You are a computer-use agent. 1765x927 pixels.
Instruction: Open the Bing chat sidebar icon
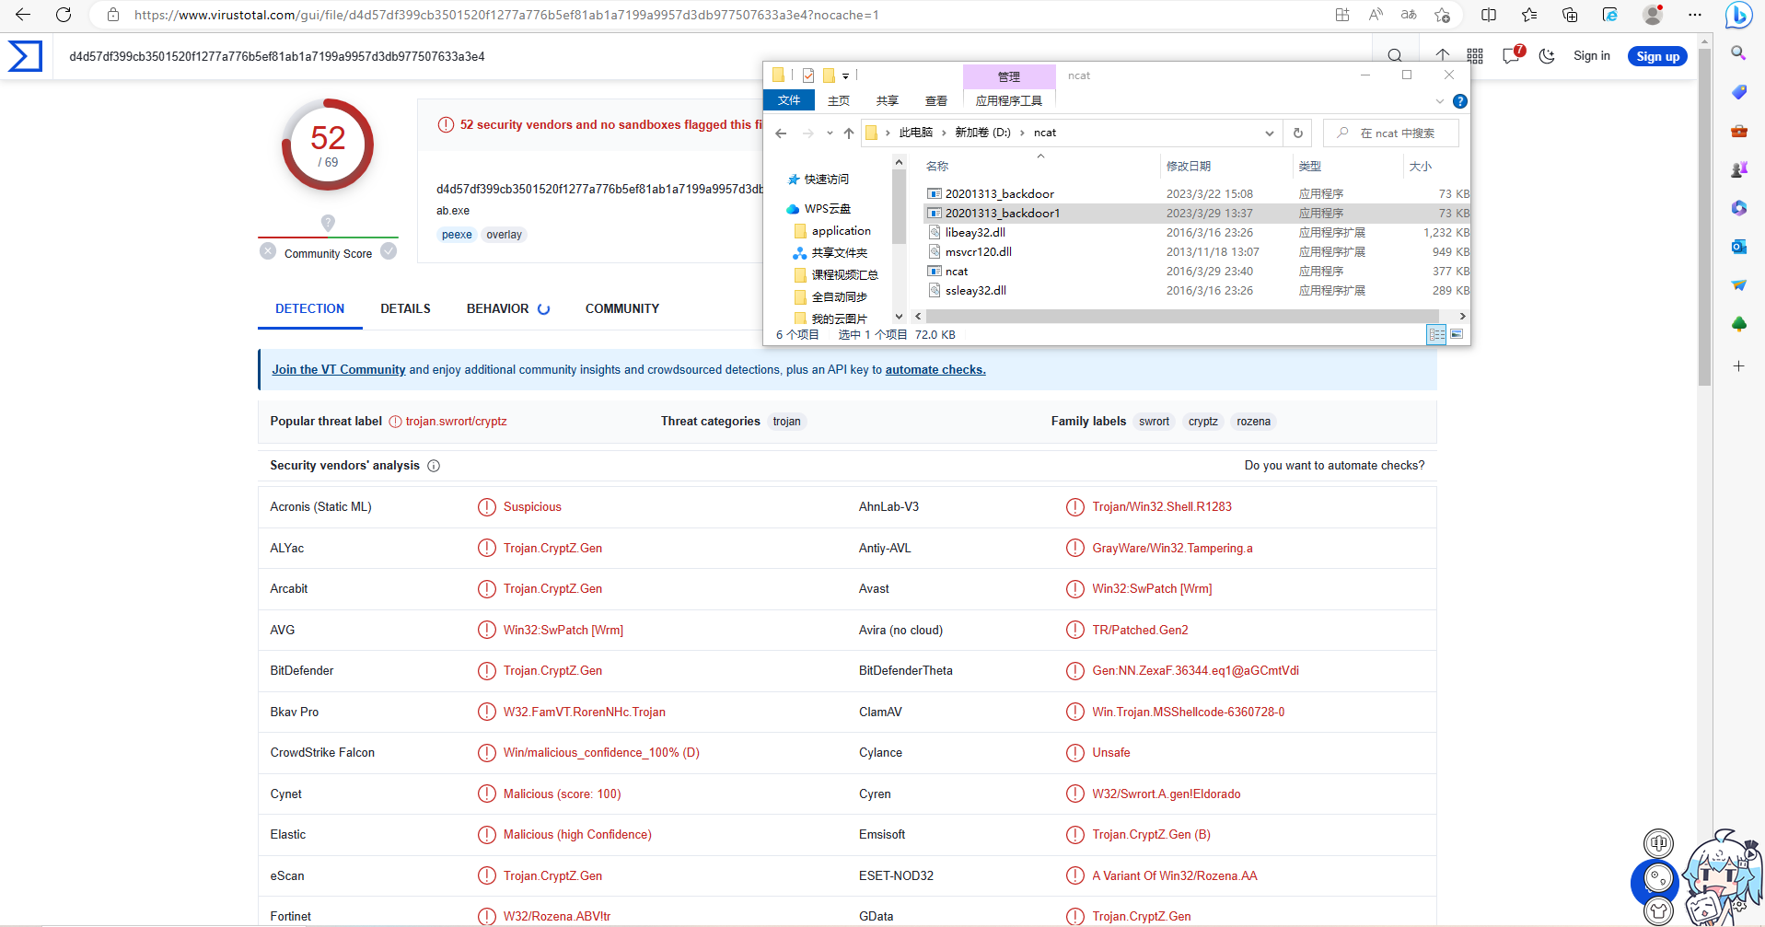coord(1738,16)
